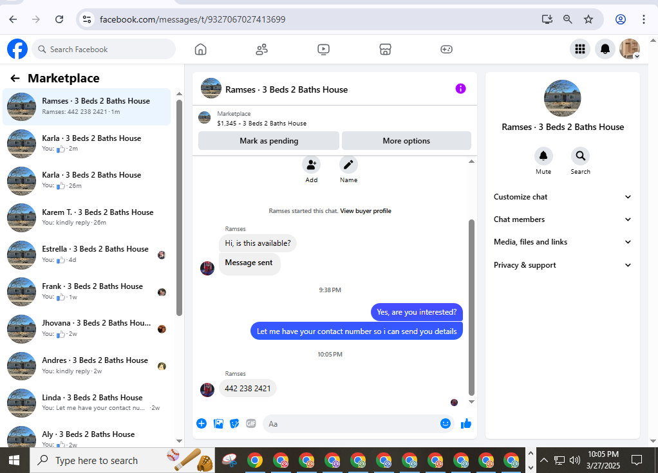This screenshot has width=658, height=473.
Task: Open the $1,345 3 Beds listing link
Action: tap(262, 124)
